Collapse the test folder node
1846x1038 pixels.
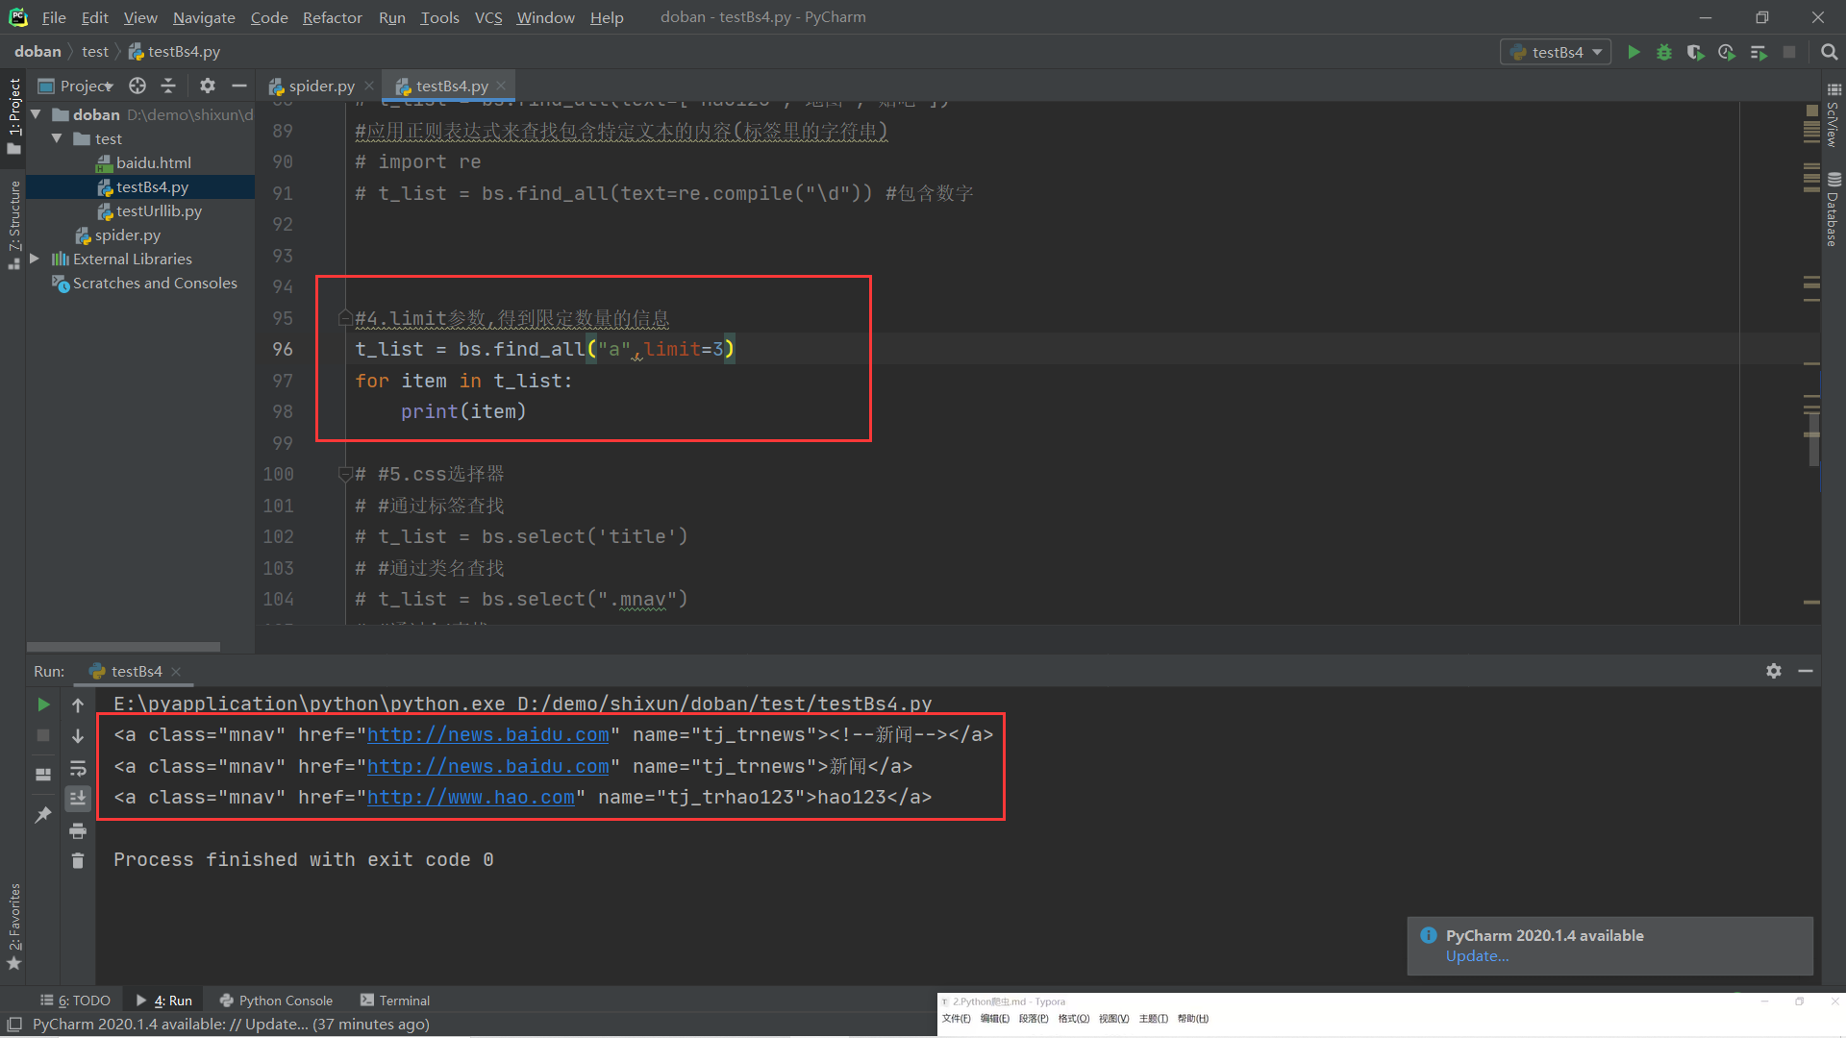pyautogui.click(x=57, y=138)
